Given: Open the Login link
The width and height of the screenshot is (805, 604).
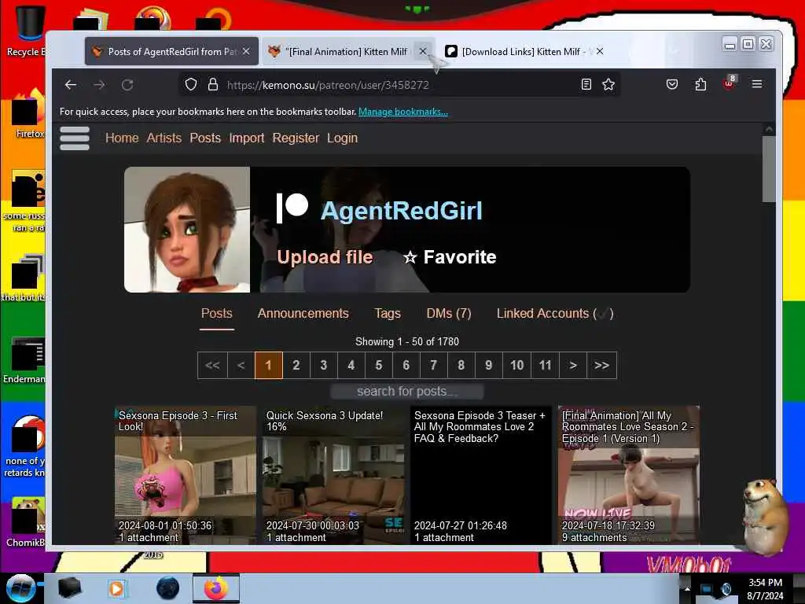Looking at the screenshot, I should point(343,138).
